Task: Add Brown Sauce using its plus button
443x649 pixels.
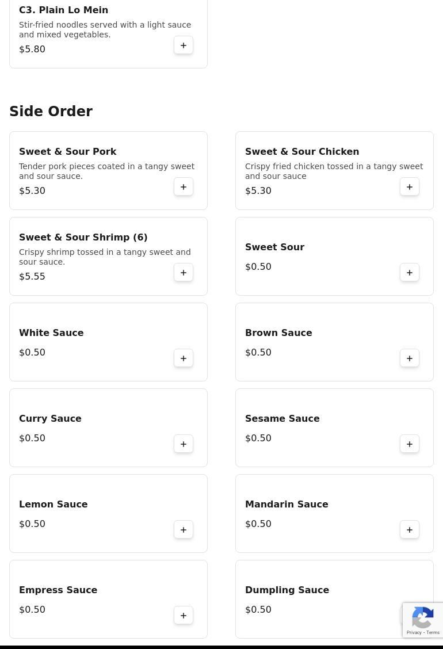Action: click(410, 358)
